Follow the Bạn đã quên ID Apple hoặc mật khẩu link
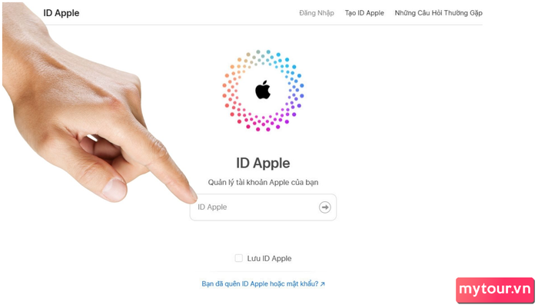The height and width of the screenshot is (308, 538). (260, 284)
